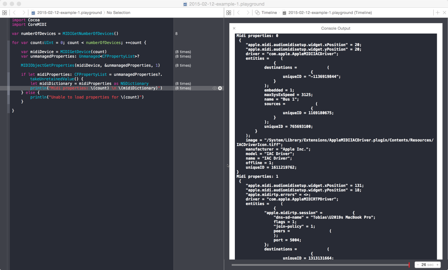Open the No Selection jump bar dropdown
This screenshot has width=448, height=270.
click(x=118, y=13)
